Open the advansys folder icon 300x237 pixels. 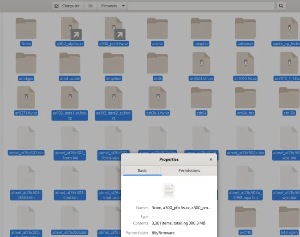245,28
